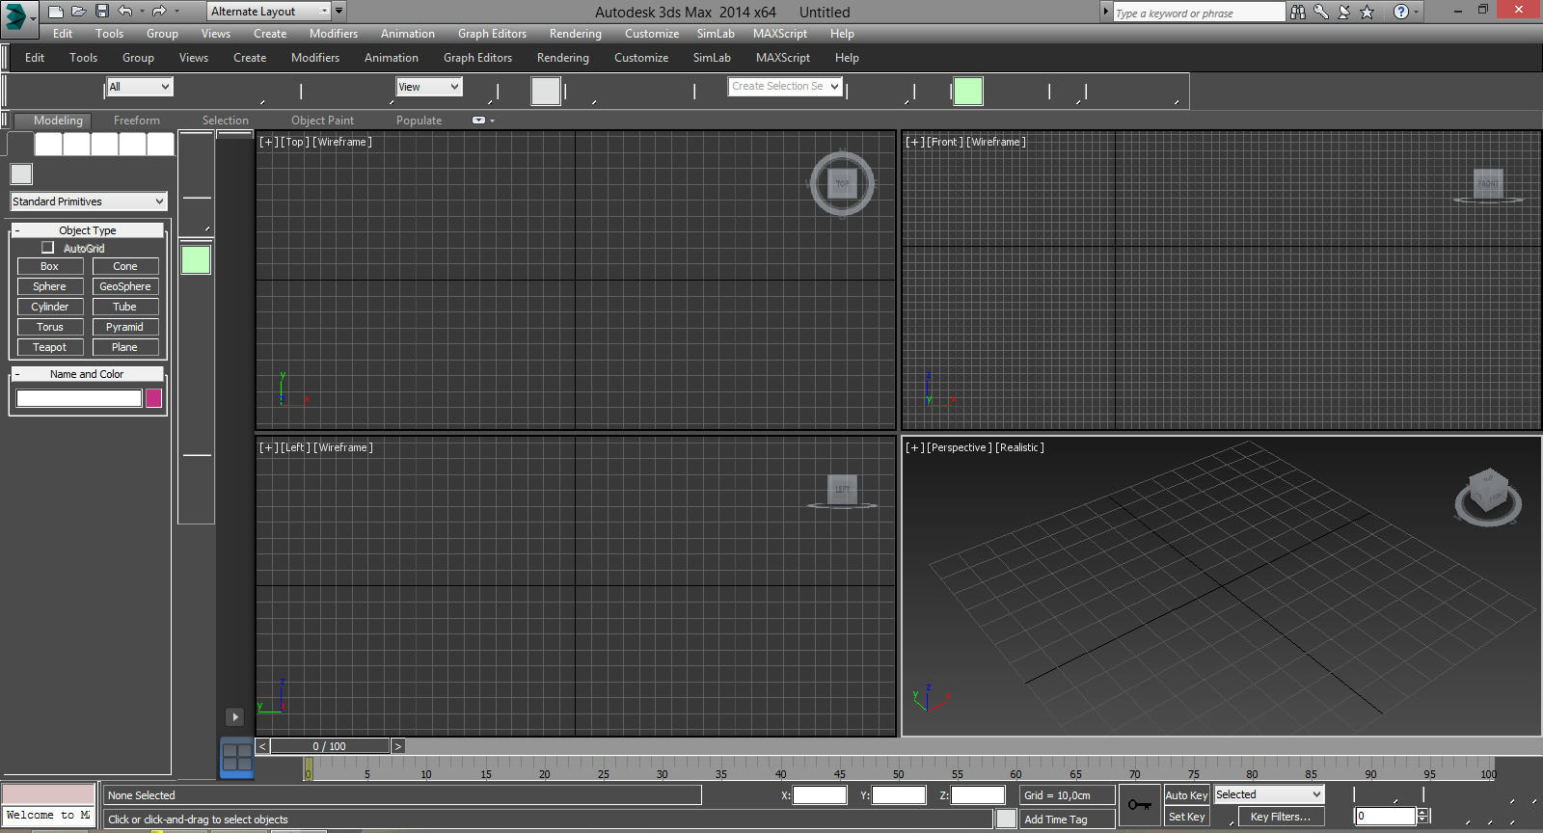The image size is (1543, 833).
Task: Open the [Wireframe] shading menu in Top viewport
Action: click(342, 142)
